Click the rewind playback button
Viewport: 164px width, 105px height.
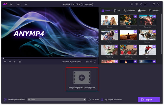(5, 62)
